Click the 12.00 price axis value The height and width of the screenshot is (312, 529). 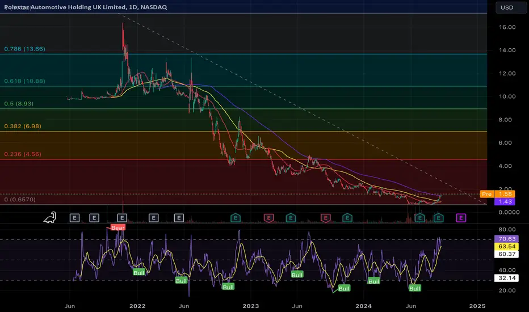[x=507, y=73]
